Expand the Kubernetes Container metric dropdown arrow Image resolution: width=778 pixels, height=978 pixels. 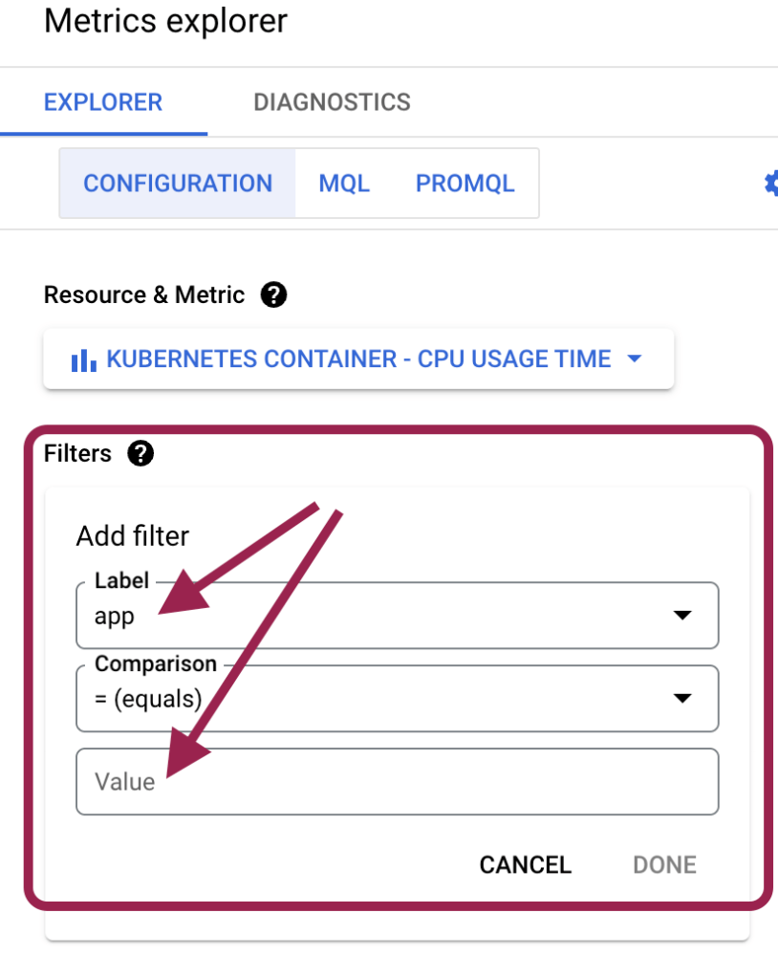(633, 359)
